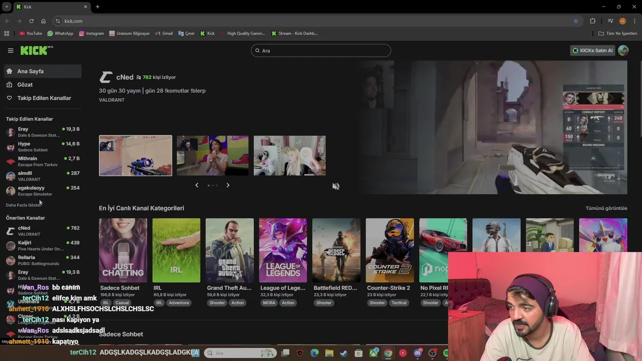The width and height of the screenshot is (642, 361).
Task: Open Mithrain channel in followed list
Action: 43,161
